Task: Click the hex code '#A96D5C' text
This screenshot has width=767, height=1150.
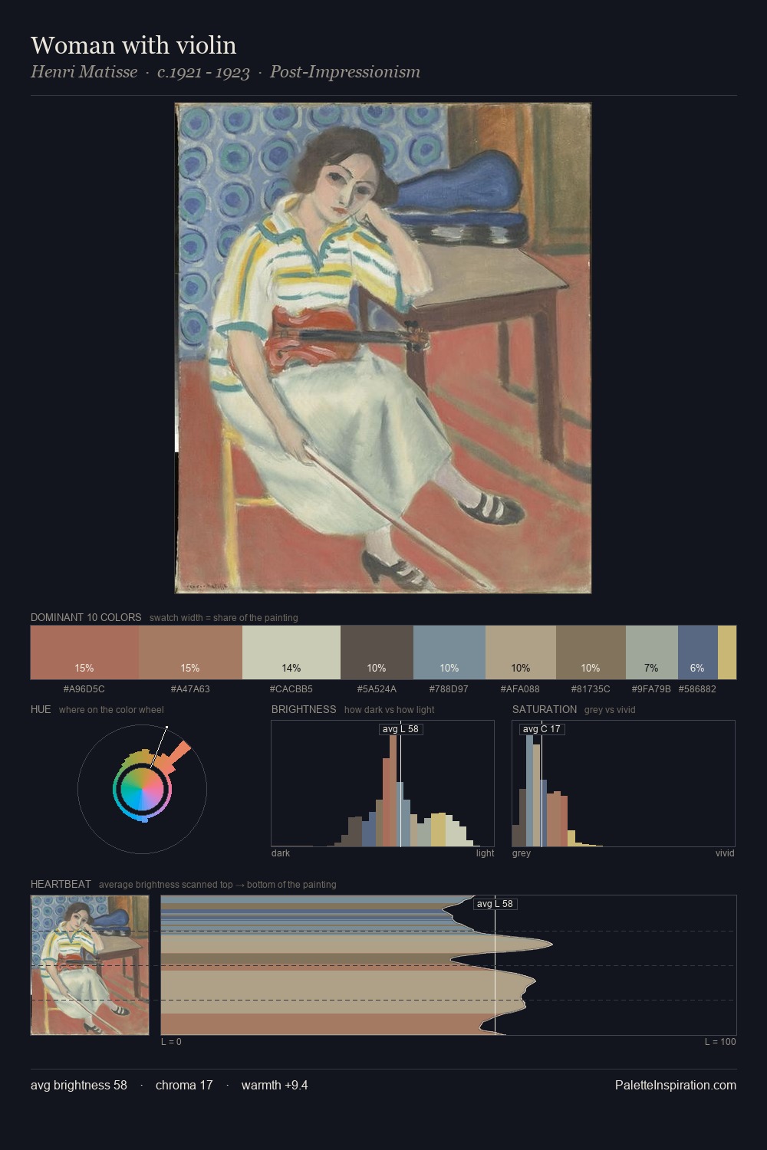Action: point(84,689)
